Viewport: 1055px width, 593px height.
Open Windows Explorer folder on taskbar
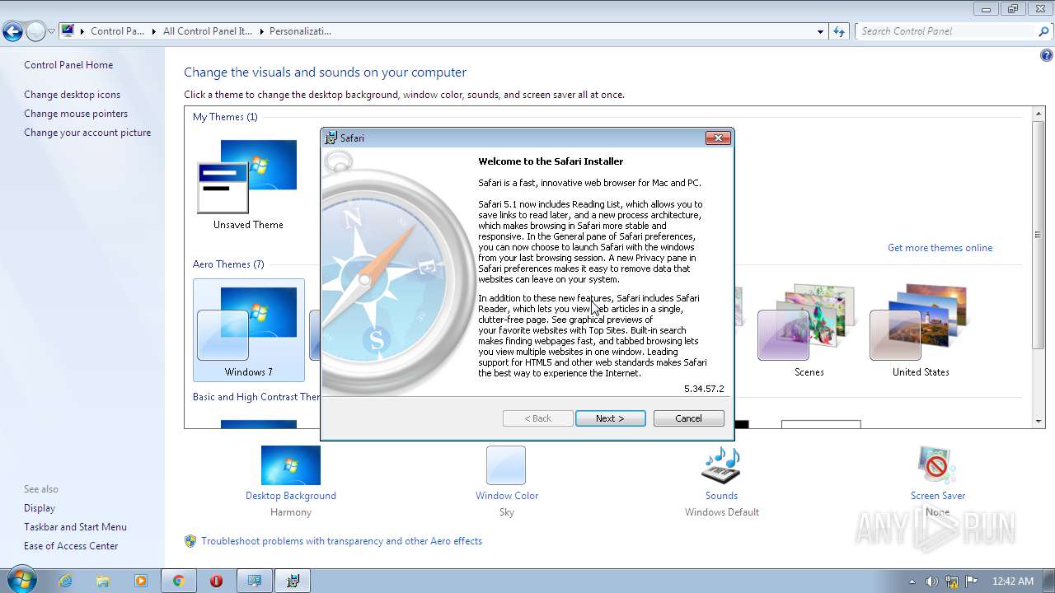[103, 581]
